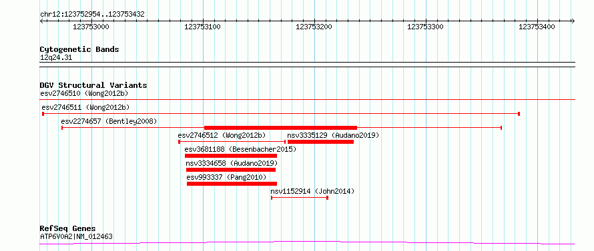
Task: Click the nsv3334658 (Audano2019) variant bar
Action: pos(231,170)
